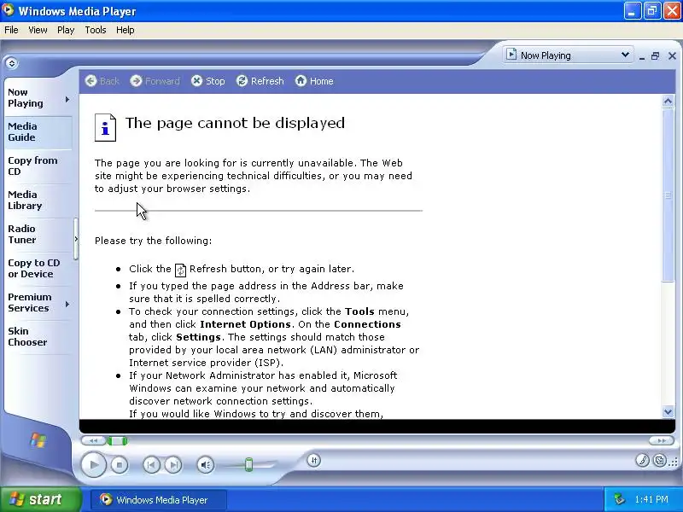
Task: Click Windows Media Player taskbar button
Action: [x=159, y=500]
